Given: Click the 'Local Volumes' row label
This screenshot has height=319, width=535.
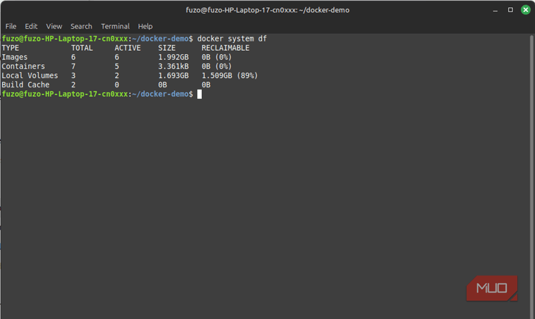Looking at the screenshot, I should [x=30, y=76].
